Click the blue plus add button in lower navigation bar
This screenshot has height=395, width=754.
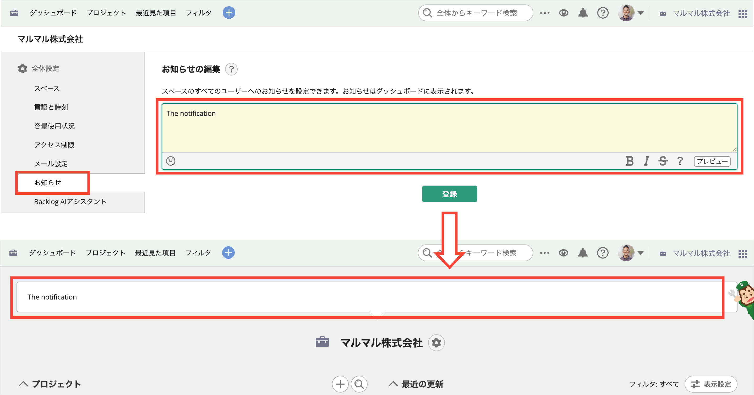click(x=228, y=253)
